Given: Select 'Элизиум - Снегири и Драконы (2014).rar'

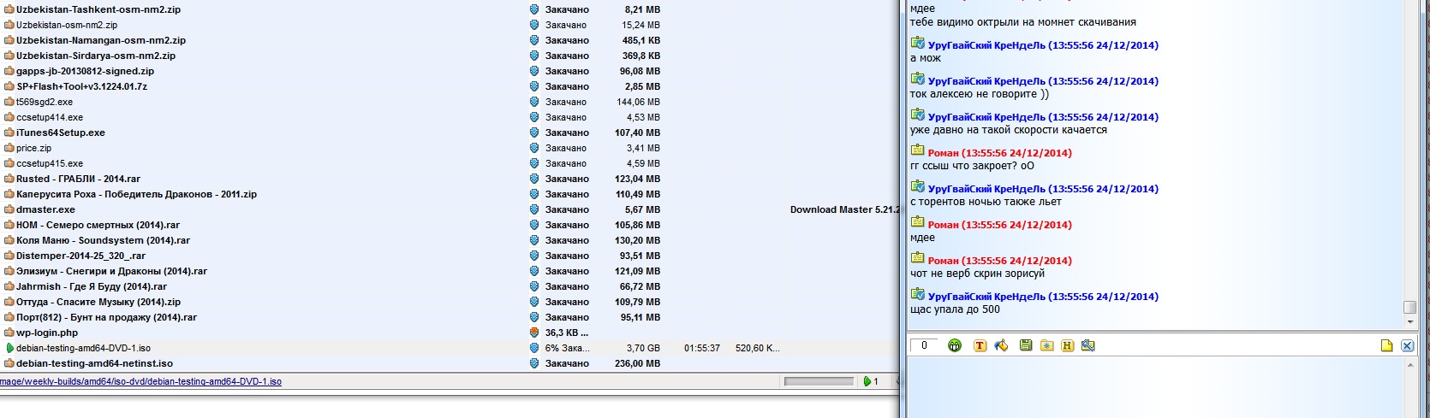Looking at the screenshot, I should [x=112, y=271].
